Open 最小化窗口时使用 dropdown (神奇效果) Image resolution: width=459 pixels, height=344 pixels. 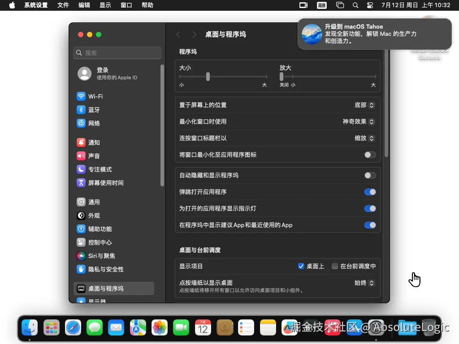358,122
